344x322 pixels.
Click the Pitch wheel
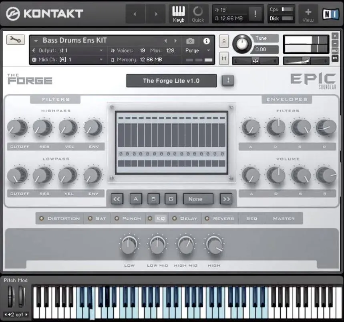click(11, 296)
